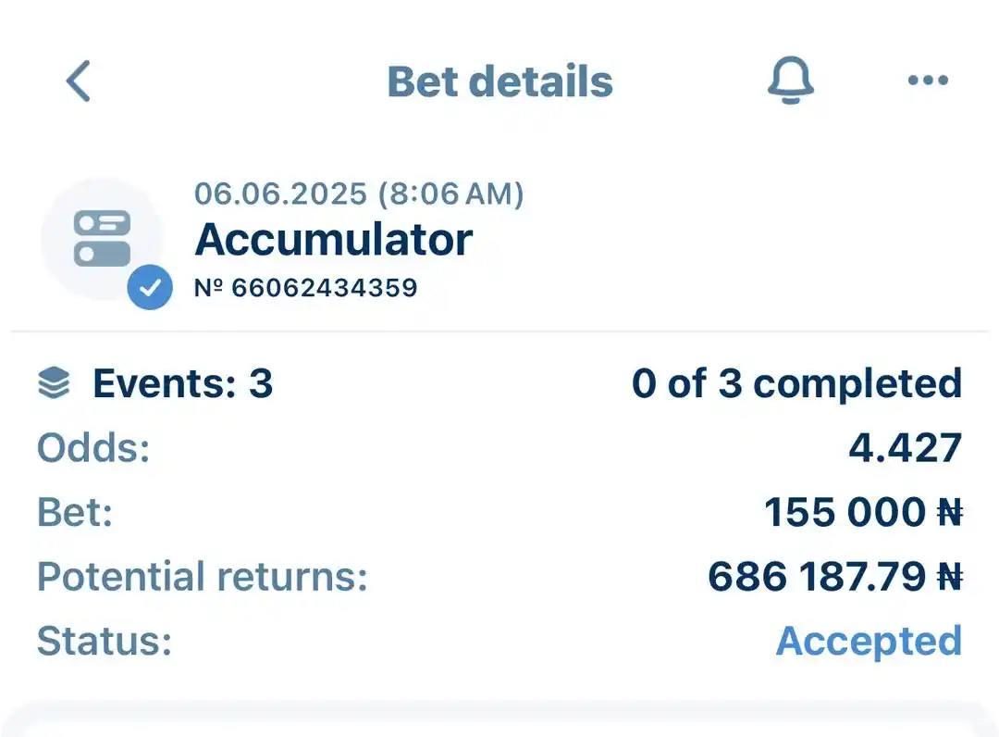Tap the Accumulator bet type icon
999x737 pixels.
tap(102, 238)
